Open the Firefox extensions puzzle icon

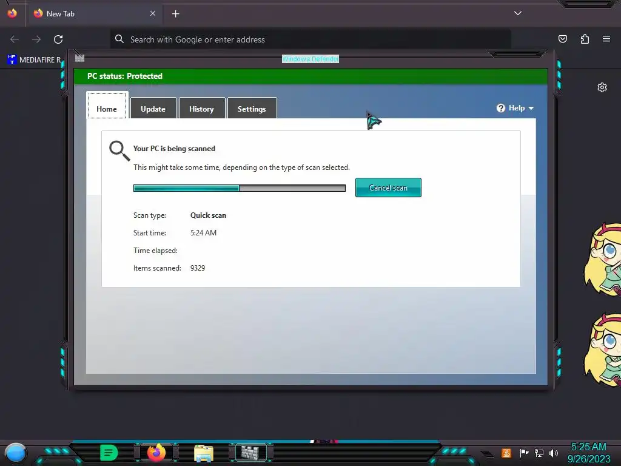pyautogui.click(x=585, y=39)
